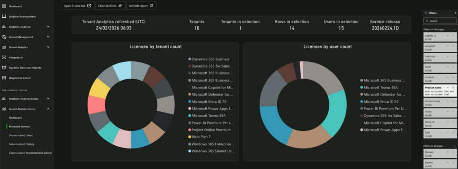Viewport: 458px width, 169px height.
Task: Expand the Assigned filter card chevron
Action: coord(447,46)
